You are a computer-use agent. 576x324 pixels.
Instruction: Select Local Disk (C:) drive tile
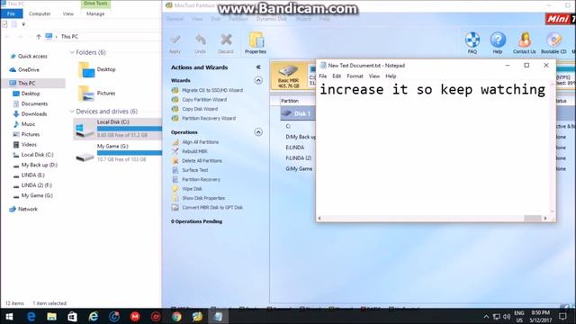tap(118, 129)
